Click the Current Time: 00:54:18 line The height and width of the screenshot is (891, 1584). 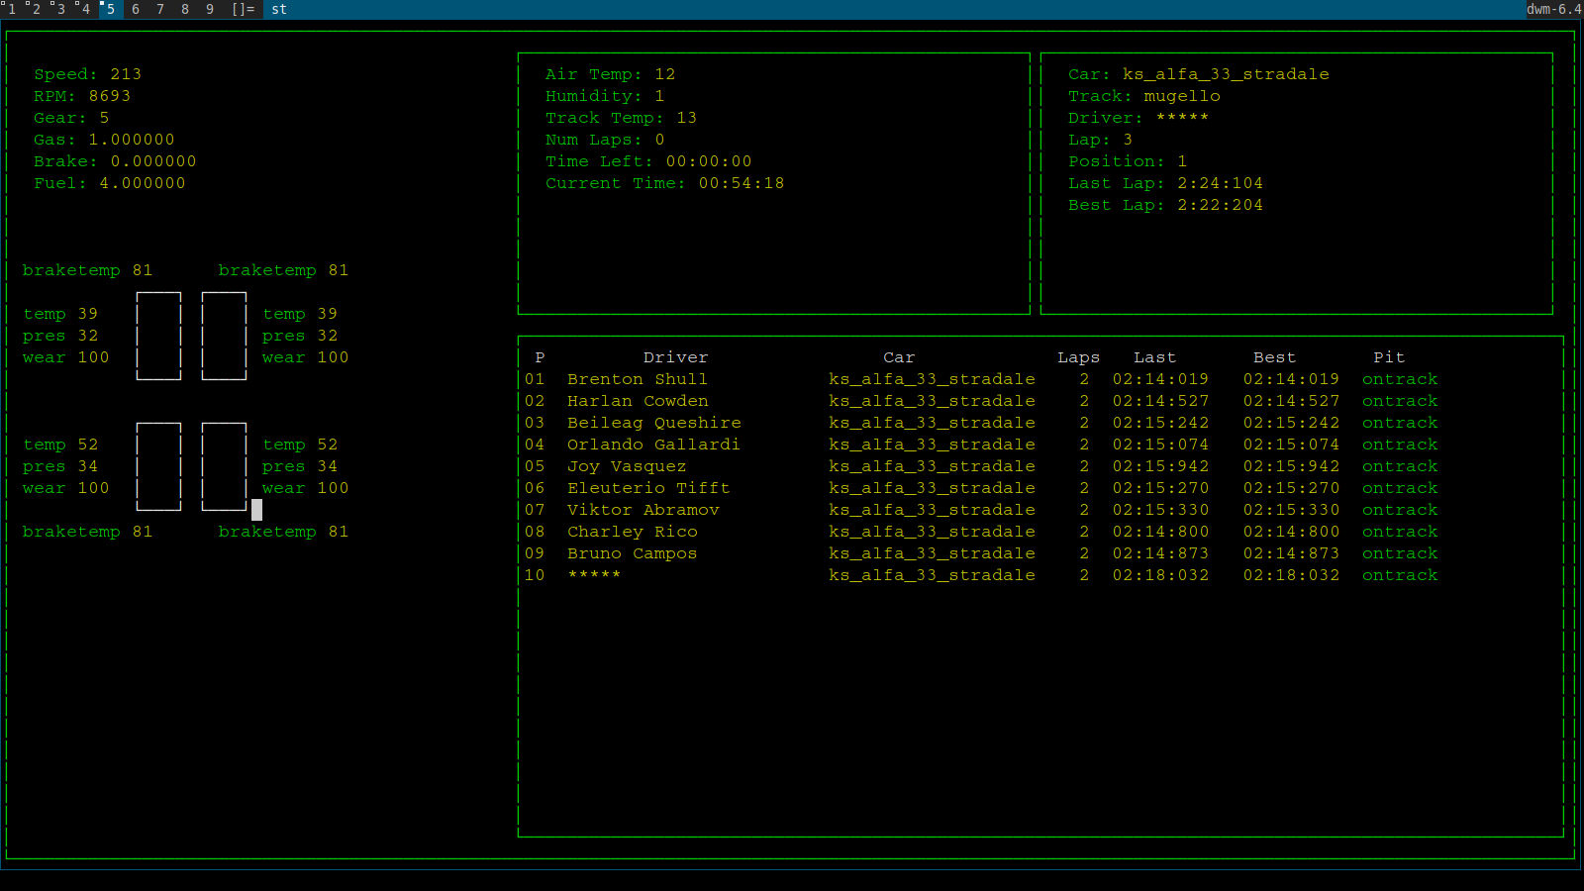pyautogui.click(x=664, y=183)
